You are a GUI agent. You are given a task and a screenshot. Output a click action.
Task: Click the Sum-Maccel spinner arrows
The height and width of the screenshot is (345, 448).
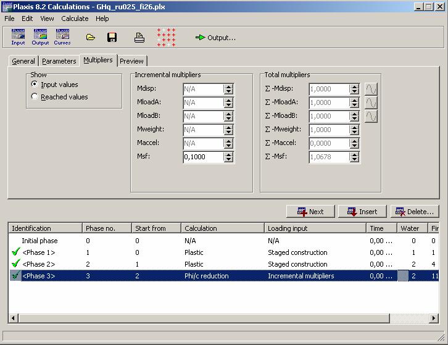pos(354,143)
